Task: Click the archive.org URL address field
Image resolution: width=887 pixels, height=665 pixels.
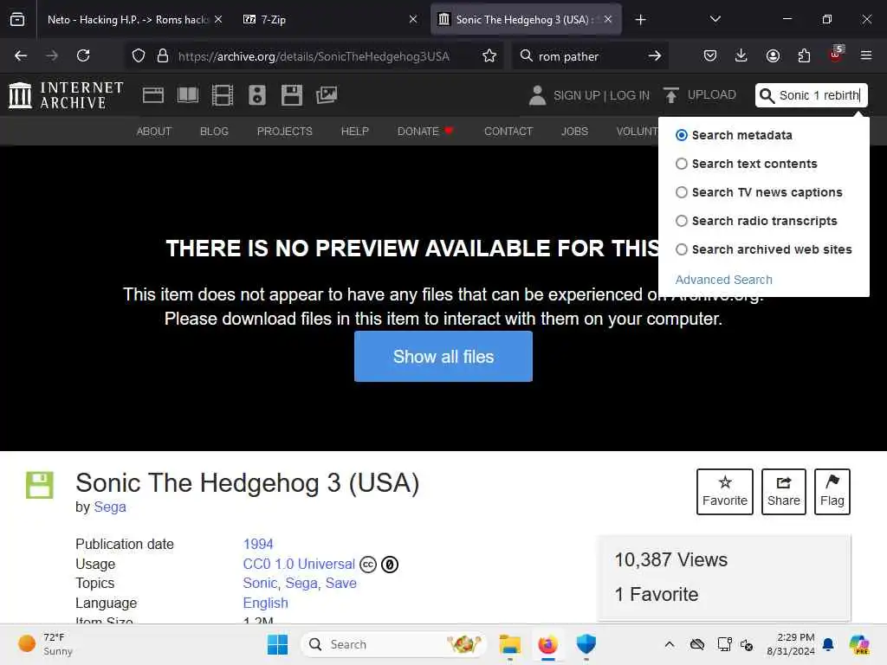Action: tap(314, 56)
